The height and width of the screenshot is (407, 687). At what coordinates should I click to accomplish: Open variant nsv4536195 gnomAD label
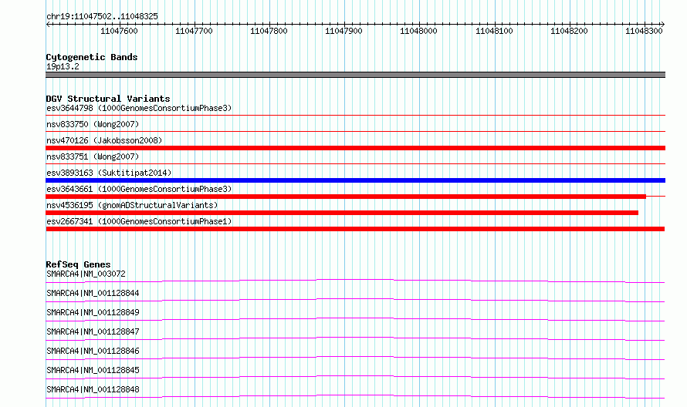click(132, 205)
